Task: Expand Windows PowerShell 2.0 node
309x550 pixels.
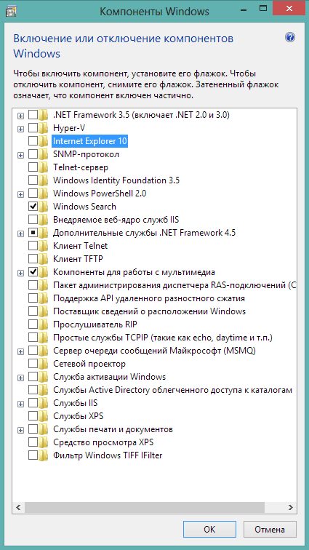Action: click(x=20, y=194)
